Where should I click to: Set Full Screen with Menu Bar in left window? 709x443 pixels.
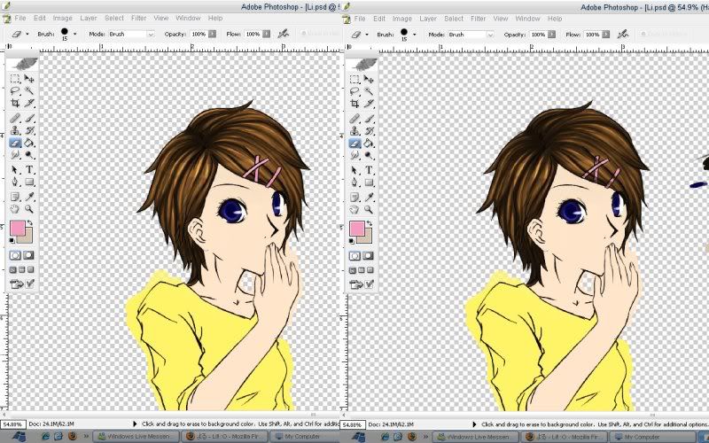pyautogui.click(x=21, y=270)
